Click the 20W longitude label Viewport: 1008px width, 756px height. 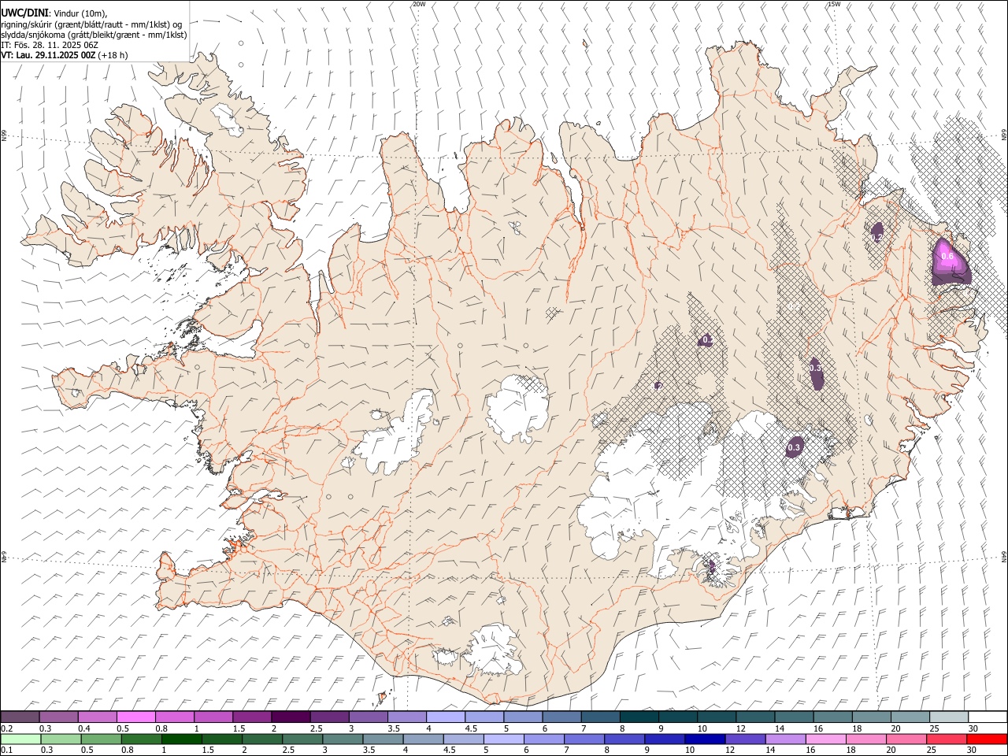coord(419,4)
